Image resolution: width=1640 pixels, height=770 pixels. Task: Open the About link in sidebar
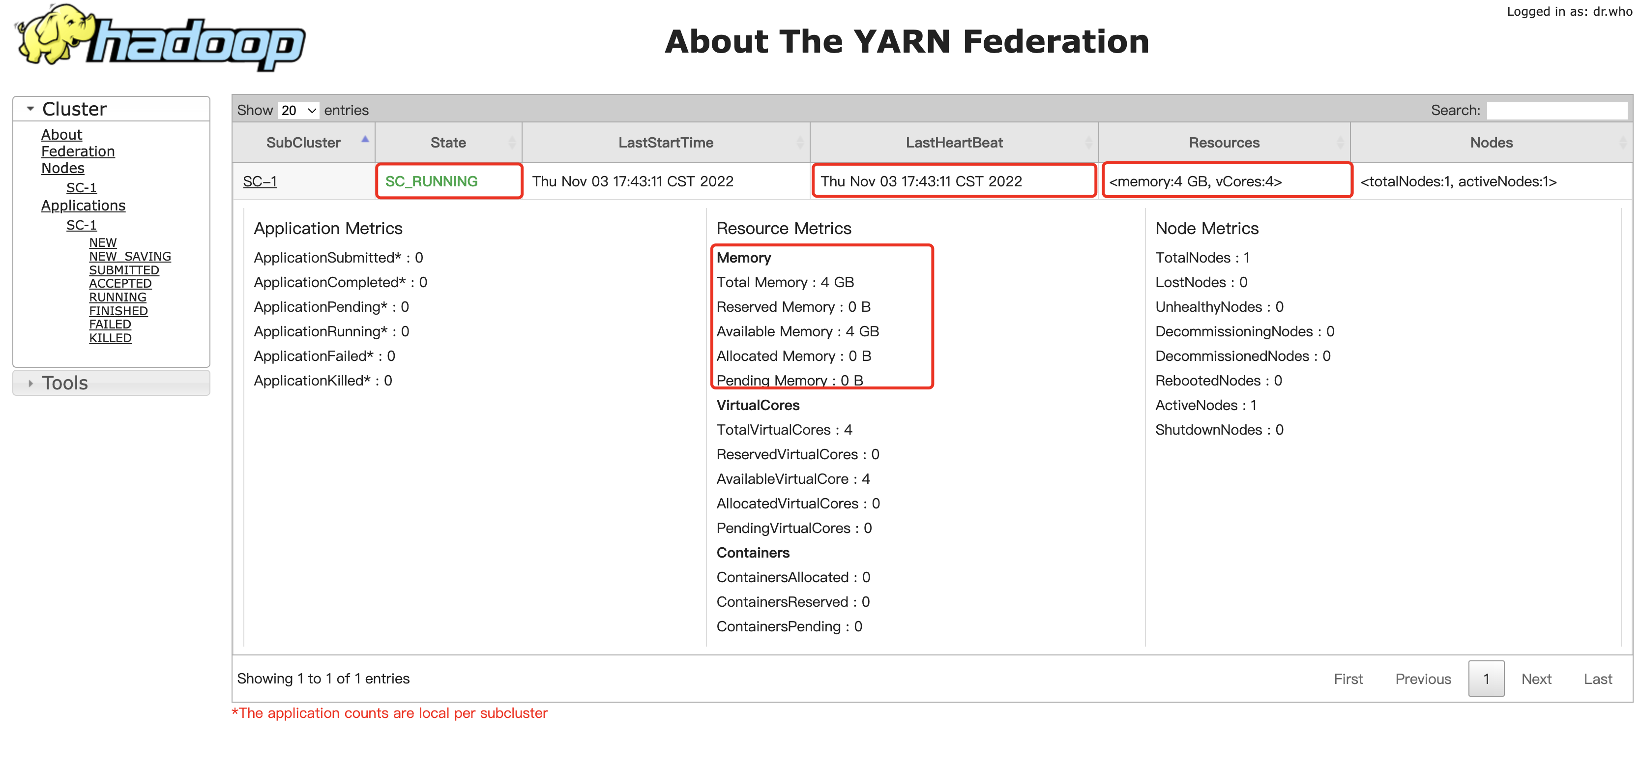coord(61,134)
